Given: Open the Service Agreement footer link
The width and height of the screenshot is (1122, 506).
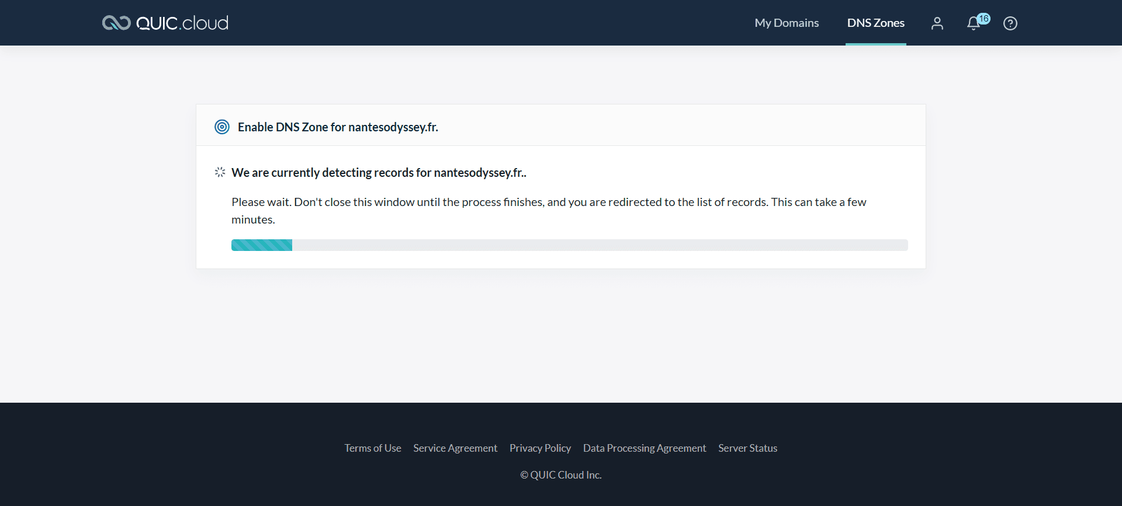Looking at the screenshot, I should click(455, 448).
